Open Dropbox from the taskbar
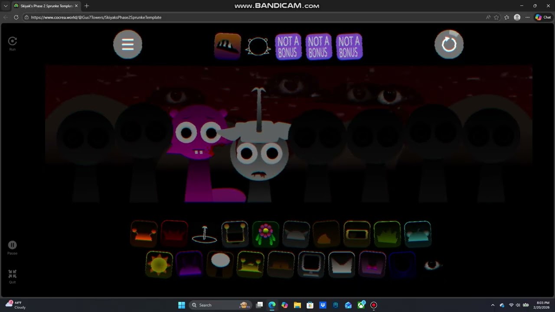 323,305
